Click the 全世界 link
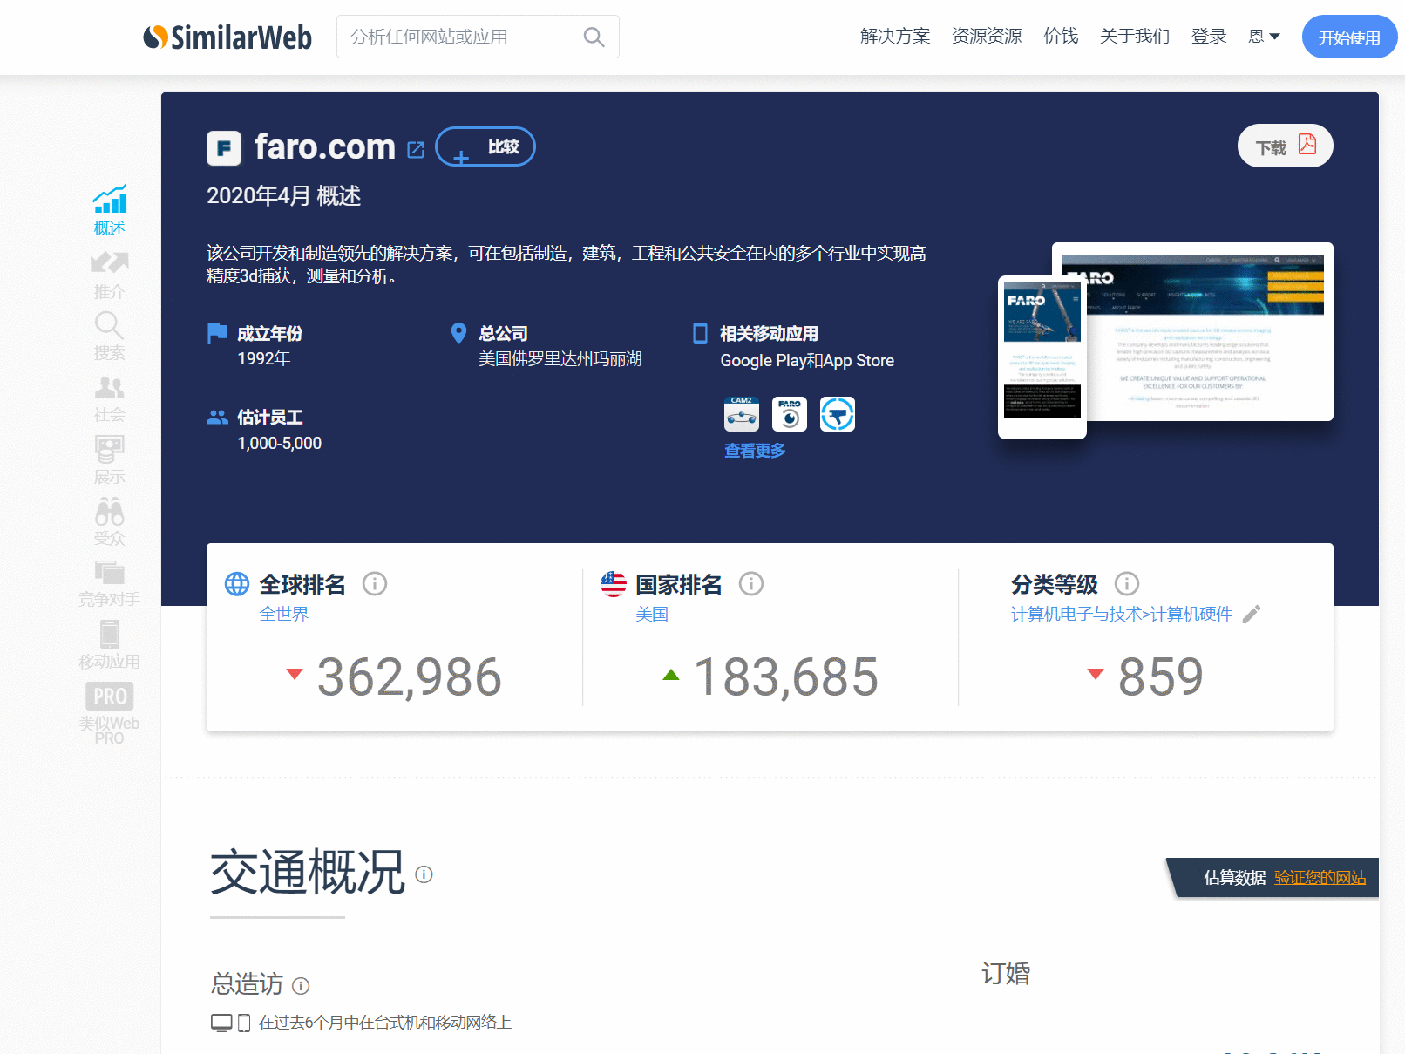The height and width of the screenshot is (1054, 1405). coord(284,614)
